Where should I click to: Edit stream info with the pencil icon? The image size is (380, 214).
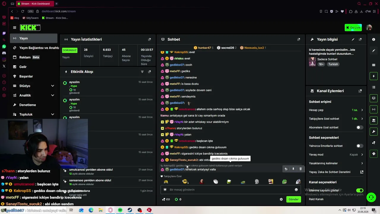tap(353, 39)
